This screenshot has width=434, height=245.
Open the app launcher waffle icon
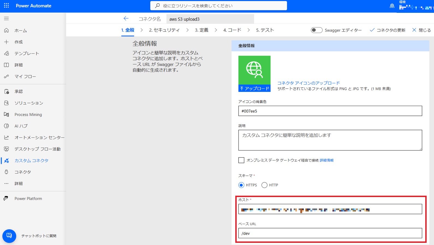coord(6,5)
